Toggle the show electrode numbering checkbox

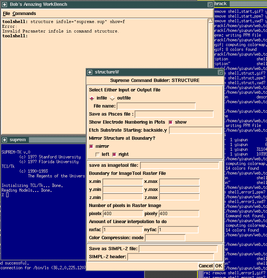point(170,122)
